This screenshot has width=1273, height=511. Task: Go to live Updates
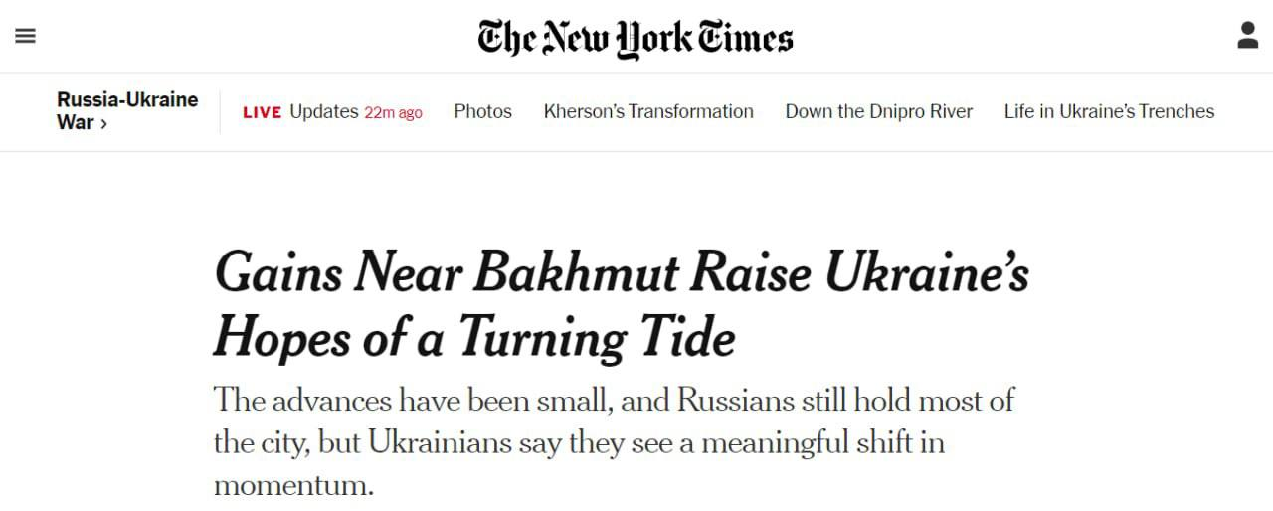tap(323, 111)
